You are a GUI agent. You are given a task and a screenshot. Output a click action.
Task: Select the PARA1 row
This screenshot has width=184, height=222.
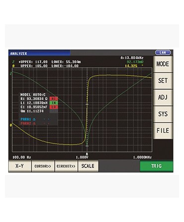pyautogui.click(x=35, y=119)
